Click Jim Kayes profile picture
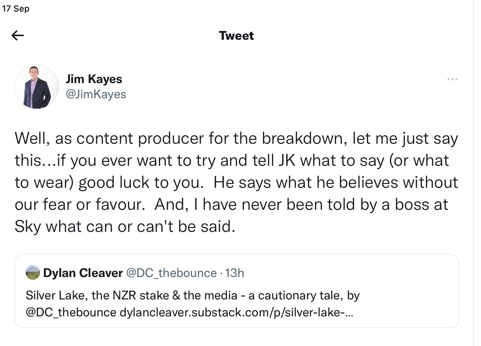Image resolution: width=481 pixels, height=346 pixels. click(36, 87)
